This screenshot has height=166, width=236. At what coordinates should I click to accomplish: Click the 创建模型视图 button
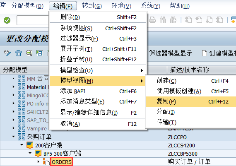(219, 53)
